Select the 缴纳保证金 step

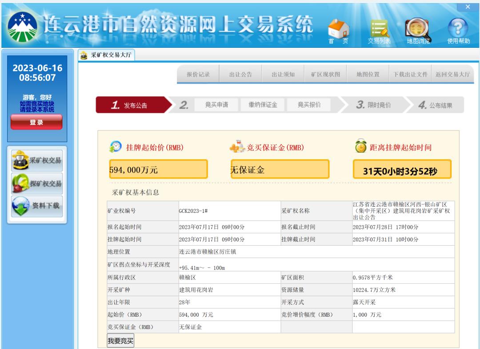263,105
